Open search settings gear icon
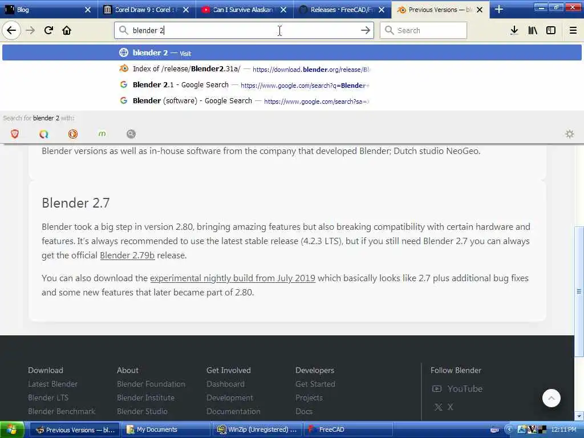The height and width of the screenshot is (438, 584). tap(570, 134)
